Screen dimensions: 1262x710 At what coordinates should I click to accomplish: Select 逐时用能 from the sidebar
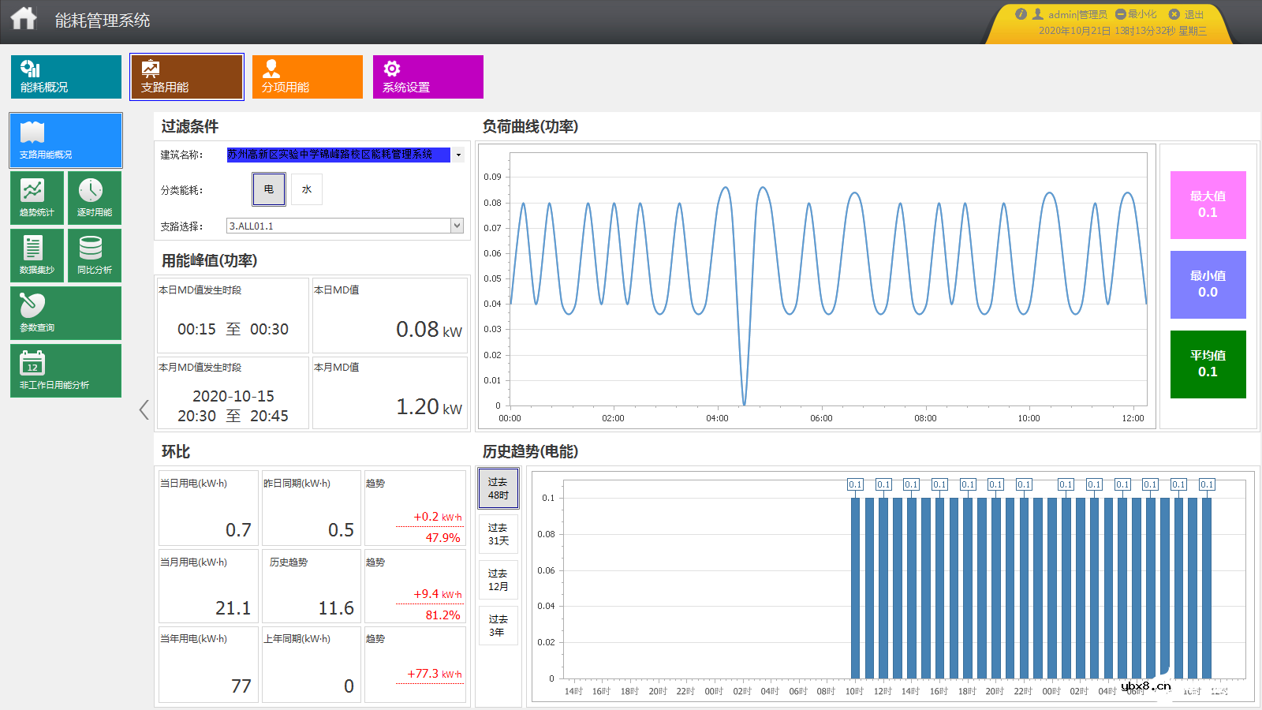(94, 197)
